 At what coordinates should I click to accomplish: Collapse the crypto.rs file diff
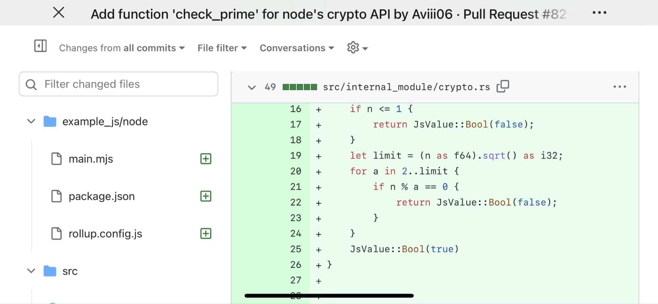tap(252, 87)
